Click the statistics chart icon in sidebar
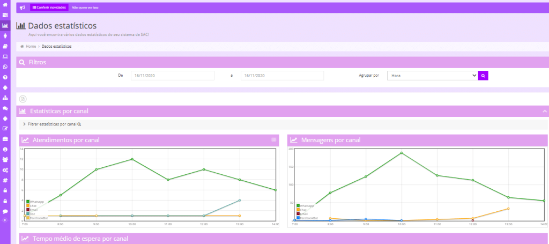Image resolution: width=549 pixels, height=244 pixels. tap(5, 25)
